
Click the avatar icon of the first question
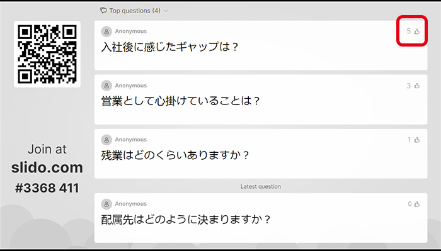106,31
